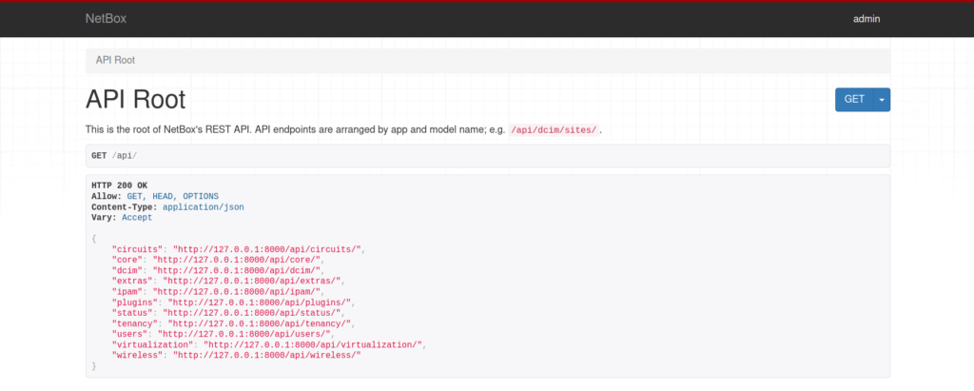The width and height of the screenshot is (974, 391).
Task: Open the tenancy API endpoint link
Action: pos(260,323)
